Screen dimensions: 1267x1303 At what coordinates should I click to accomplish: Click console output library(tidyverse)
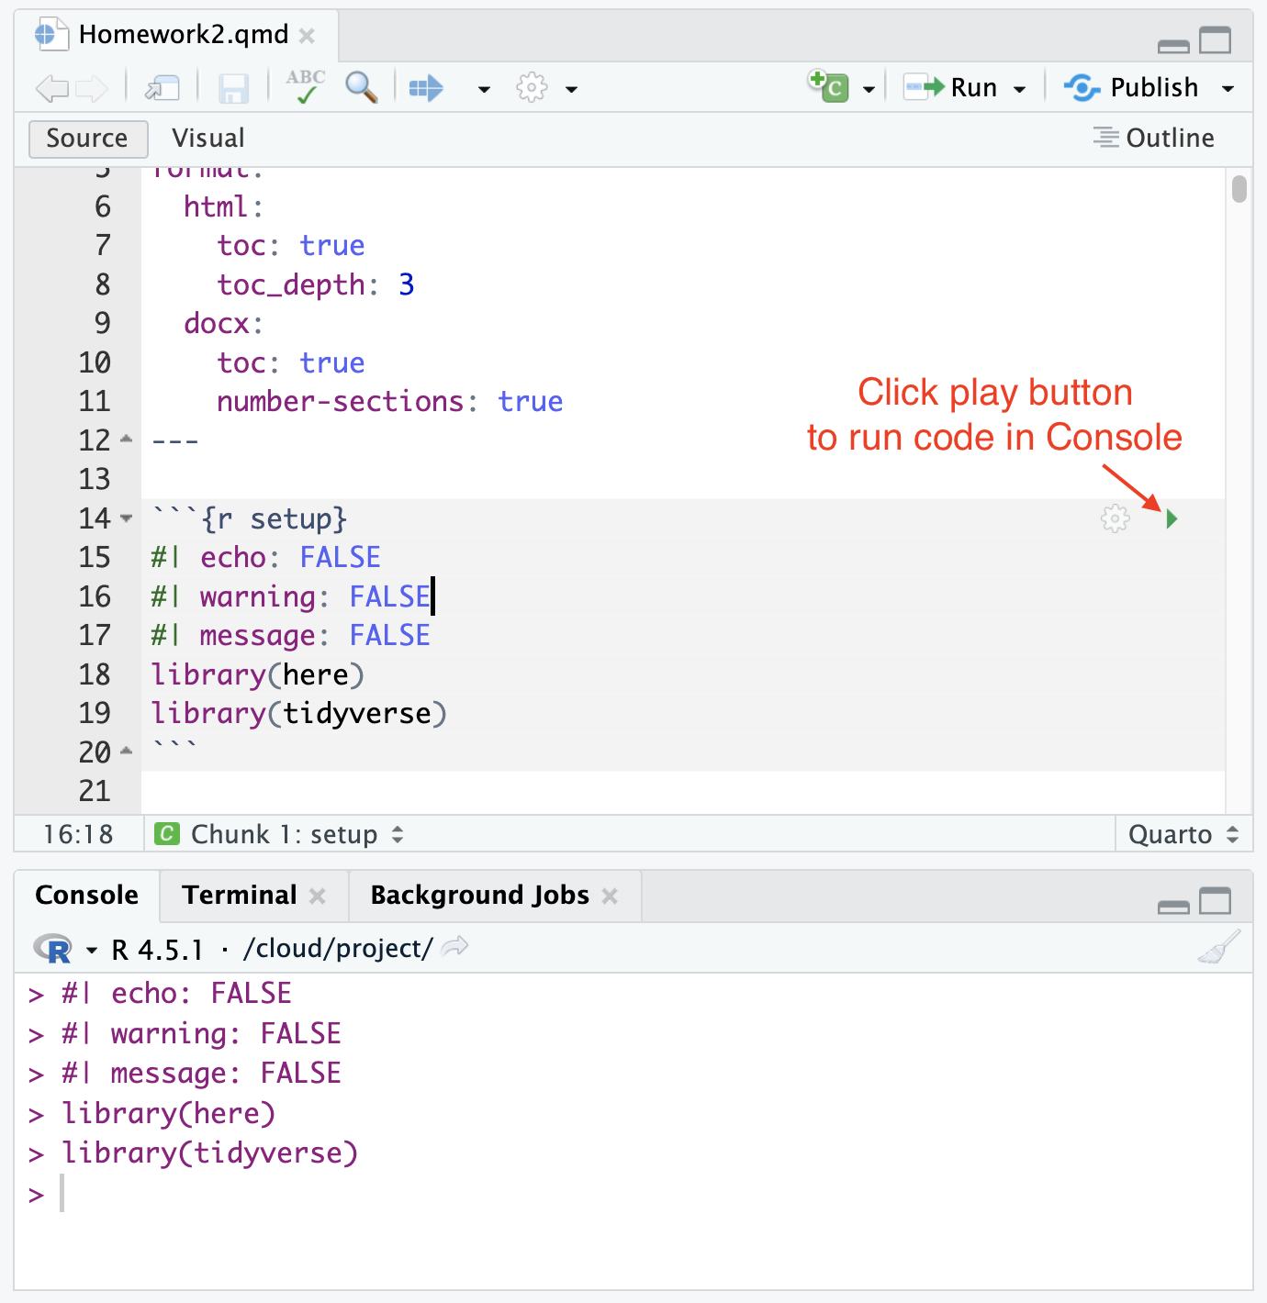[210, 1153]
